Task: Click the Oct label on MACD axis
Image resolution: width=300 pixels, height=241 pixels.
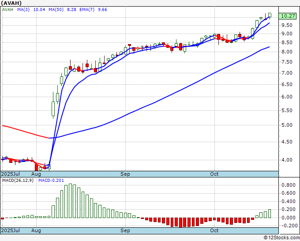Action: [x=214, y=230]
